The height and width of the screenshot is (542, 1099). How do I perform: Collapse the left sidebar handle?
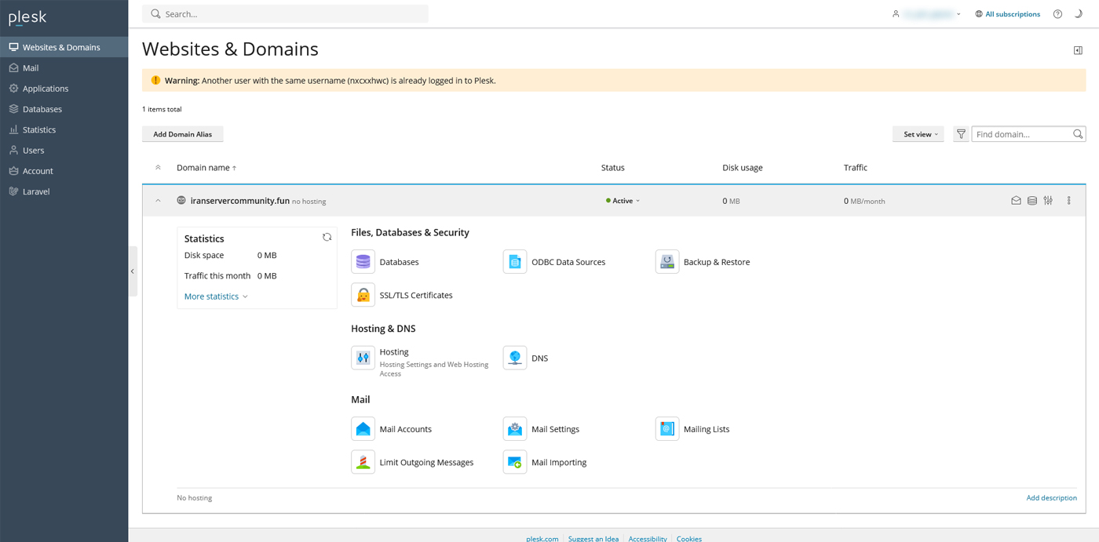point(133,271)
